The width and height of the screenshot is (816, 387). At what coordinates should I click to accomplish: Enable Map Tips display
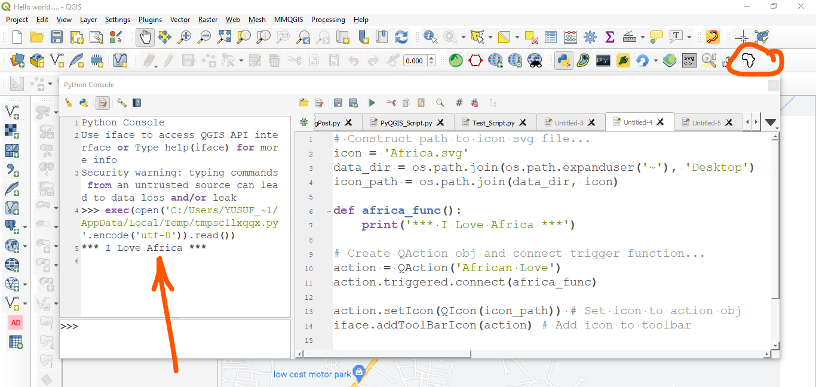(655, 36)
